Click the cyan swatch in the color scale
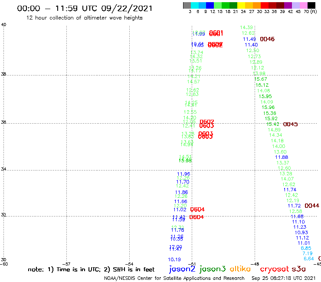This screenshot has height=282, width=321. pos(195,5)
